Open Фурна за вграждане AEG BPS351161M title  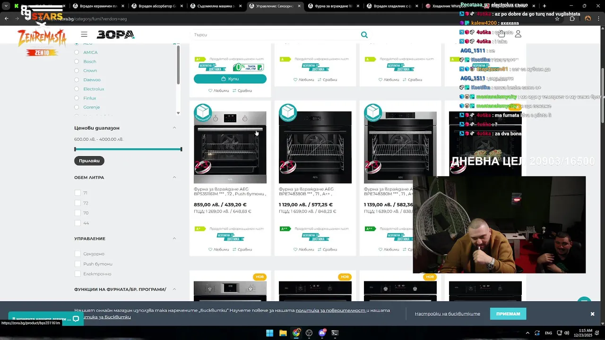coord(230,191)
